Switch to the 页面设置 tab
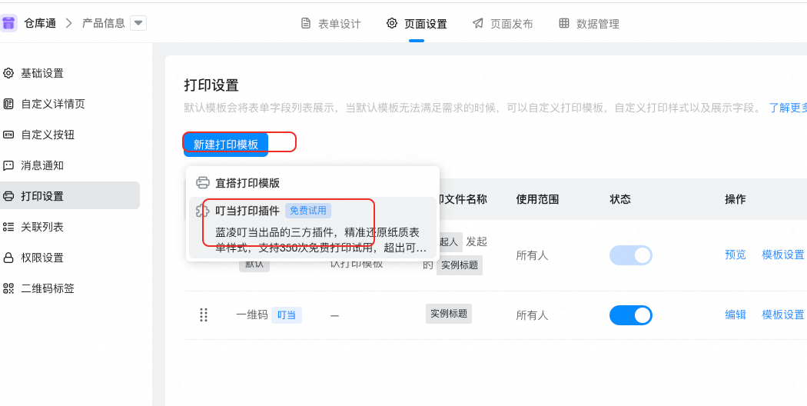Image resolution: width=807 pixels, height=406 pixels. [417, 24]
